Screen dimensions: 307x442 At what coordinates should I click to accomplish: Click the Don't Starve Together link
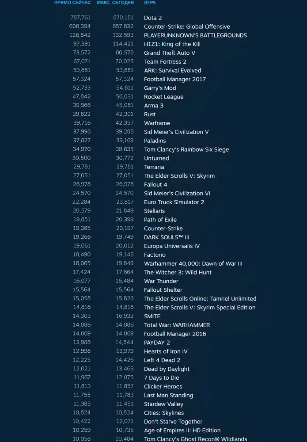point(173,422)
